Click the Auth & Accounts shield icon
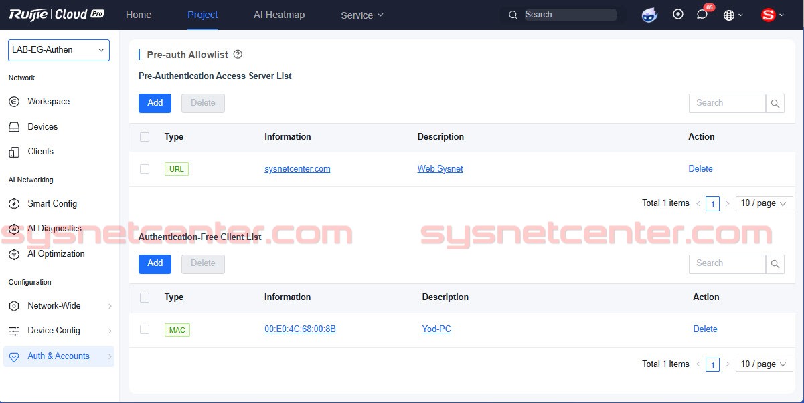Image resolution: width=804 pixels, height=403 pixels. [x=14, y=356]
